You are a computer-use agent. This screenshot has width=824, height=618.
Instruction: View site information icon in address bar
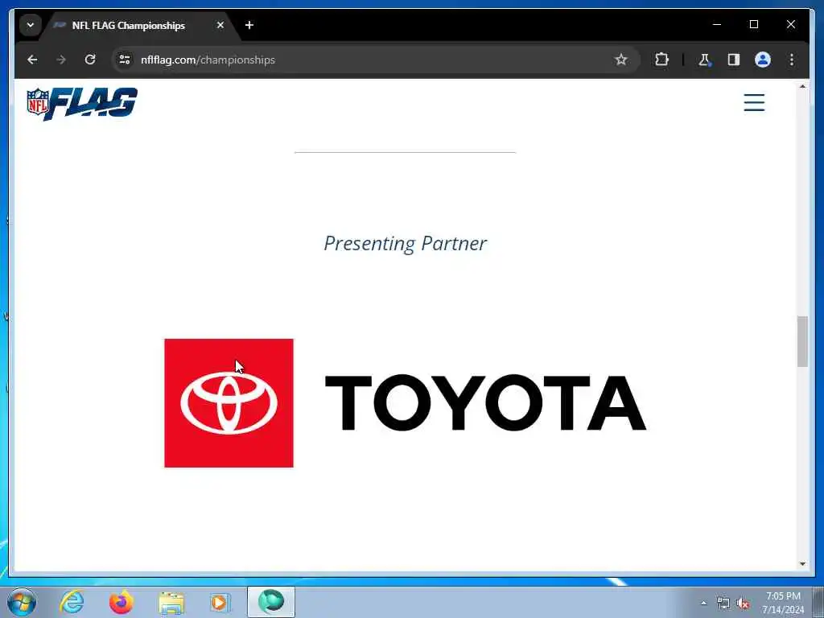pos(125,60)
